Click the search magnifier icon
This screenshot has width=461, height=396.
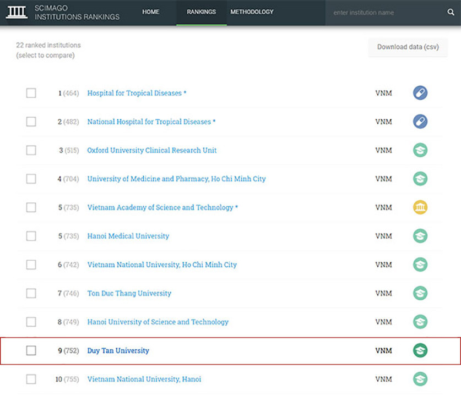[x=451, y=13]
